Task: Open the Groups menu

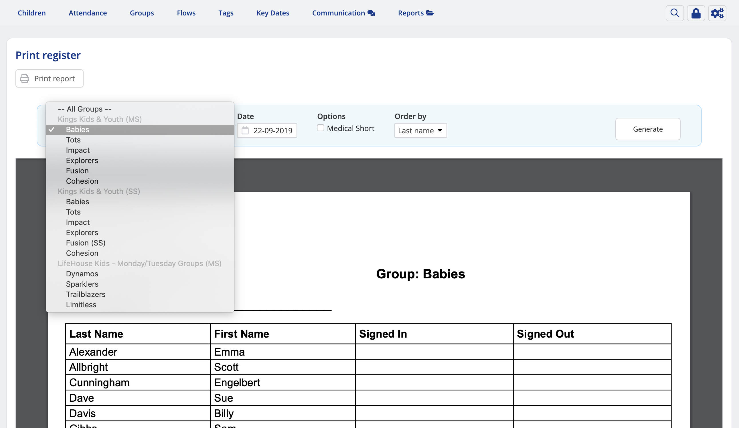Action: point(142,13)
